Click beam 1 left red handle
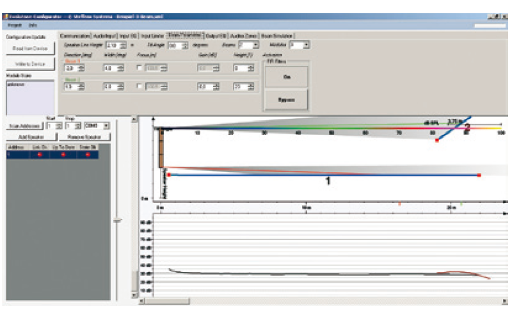 pyautogui.click(x=169, y=175)
